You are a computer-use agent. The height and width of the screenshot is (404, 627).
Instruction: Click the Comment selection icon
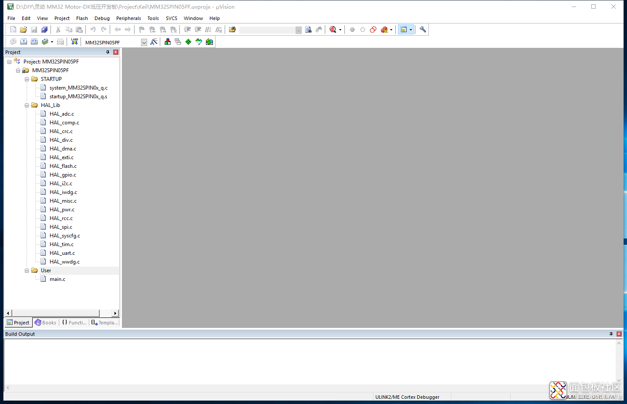tap(208, 30)
